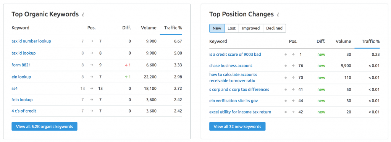Open the ss4 keyword link

click(15, 89)
